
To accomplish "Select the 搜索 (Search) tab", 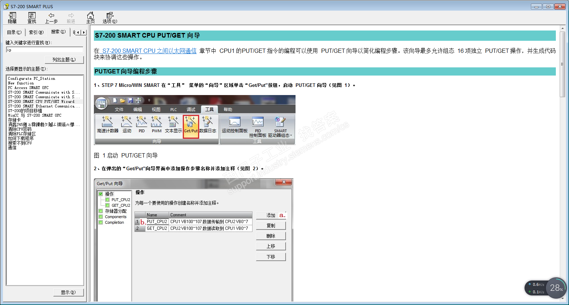I will click(x=58, y=32).
